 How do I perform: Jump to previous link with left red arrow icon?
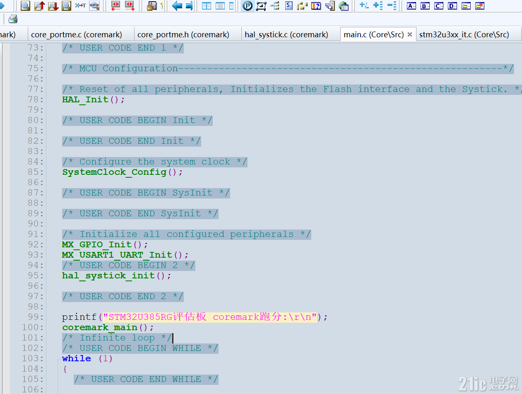[x=116, y=6]
